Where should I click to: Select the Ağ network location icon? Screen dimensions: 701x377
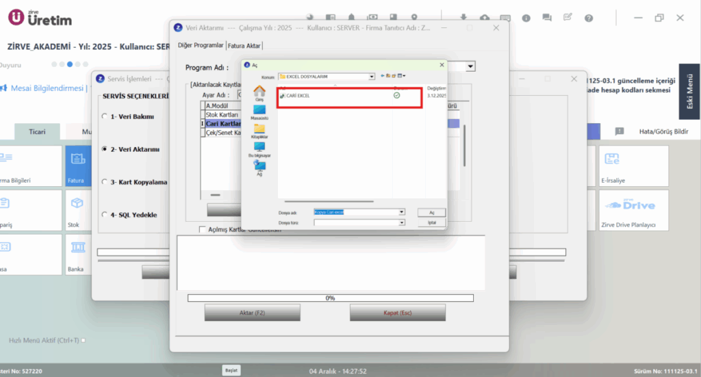click(x=259, y=168)
